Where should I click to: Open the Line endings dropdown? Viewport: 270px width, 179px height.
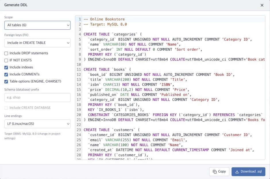[37, 124]
